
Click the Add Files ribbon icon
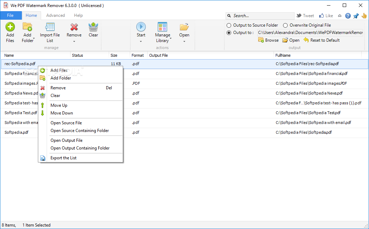tap(10, 27)
